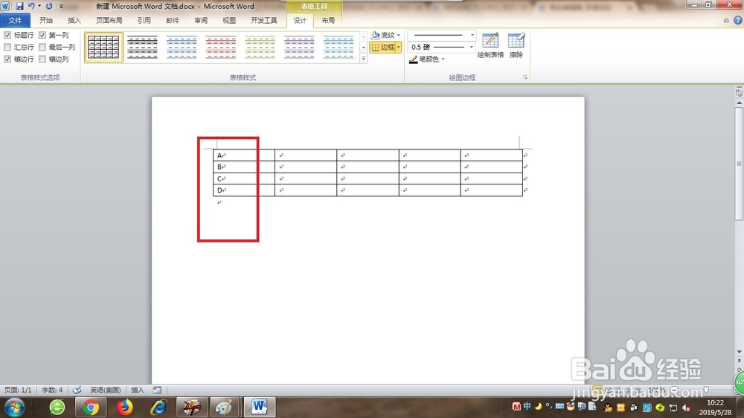Apply the green accent table style
The height and width of the screenshot is (418, 744).
pyautogui.click(x=260, y=47)
